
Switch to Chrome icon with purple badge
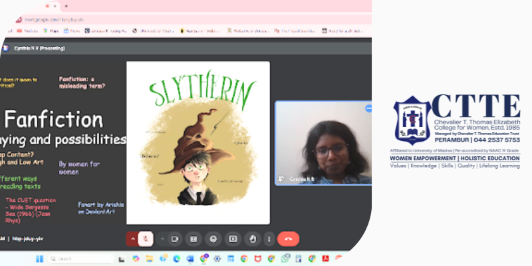click(204, 258)
